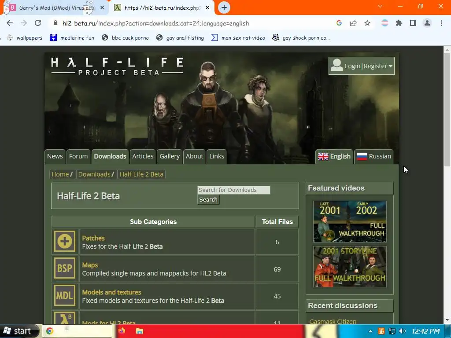This screenshot has height=338, width=451.
Task: Open the Links tab
Action: point(217,156)
